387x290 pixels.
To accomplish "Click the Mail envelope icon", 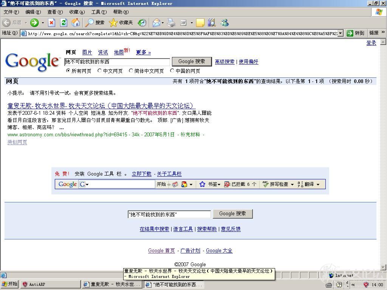I will [x=156, y=23].
